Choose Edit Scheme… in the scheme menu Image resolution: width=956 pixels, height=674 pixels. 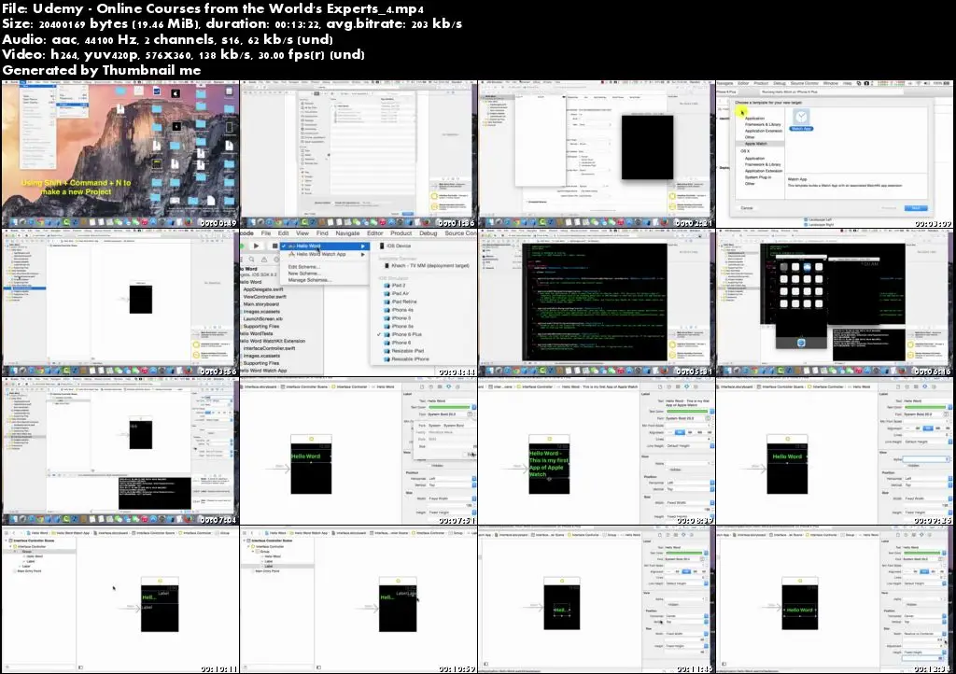[304, 267]
